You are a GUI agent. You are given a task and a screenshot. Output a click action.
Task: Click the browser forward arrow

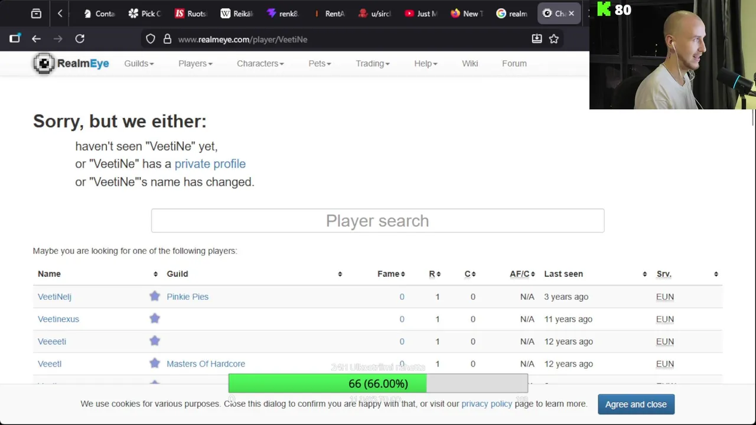click(x=58, y=39)
